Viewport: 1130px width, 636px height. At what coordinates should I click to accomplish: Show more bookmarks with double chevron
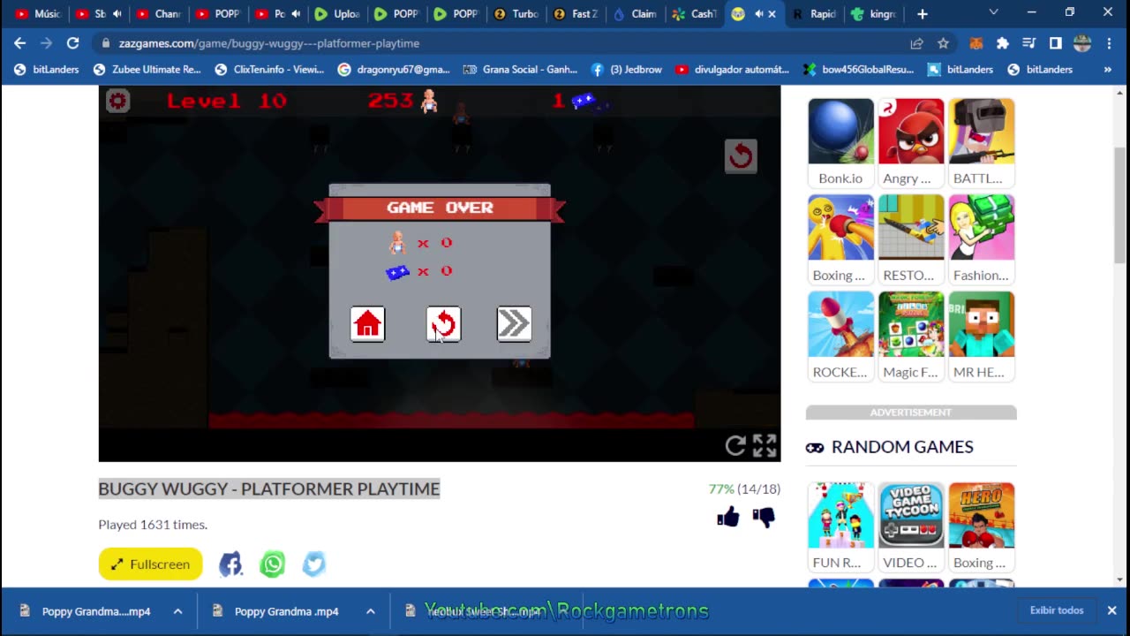click(1108, 69)
